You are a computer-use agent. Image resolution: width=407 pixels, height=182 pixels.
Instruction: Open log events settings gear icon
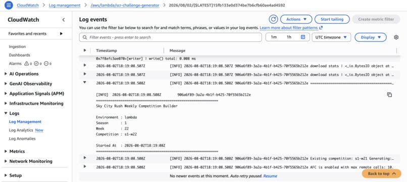[396, 37]
